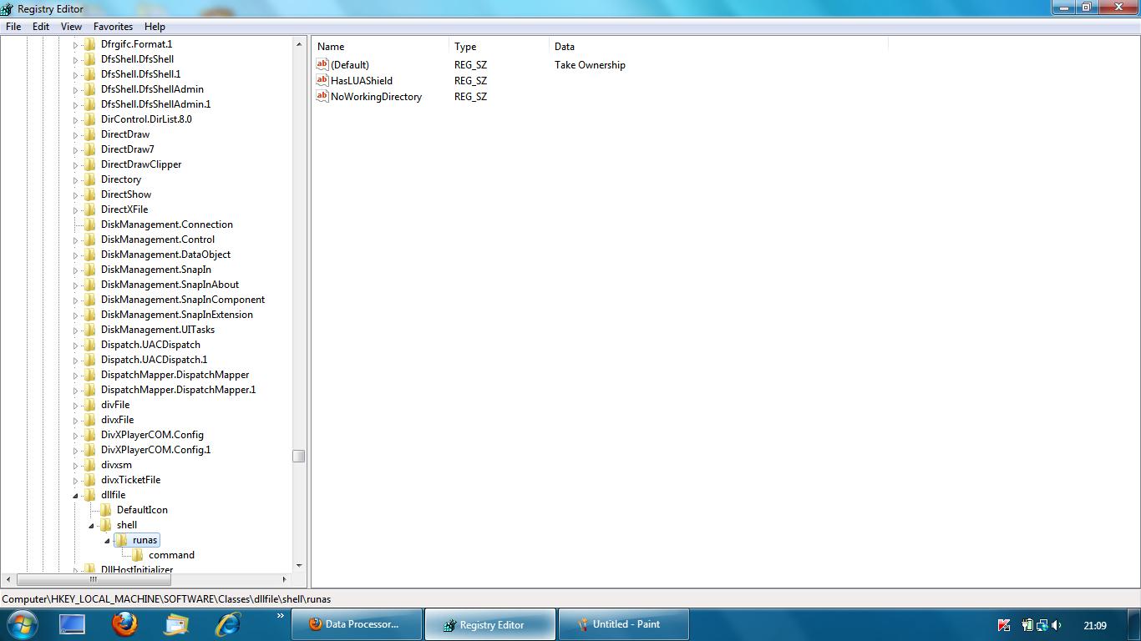Click the (Default) value string icon
Viewport: 1141px width, 641px height.
(322, 64)
